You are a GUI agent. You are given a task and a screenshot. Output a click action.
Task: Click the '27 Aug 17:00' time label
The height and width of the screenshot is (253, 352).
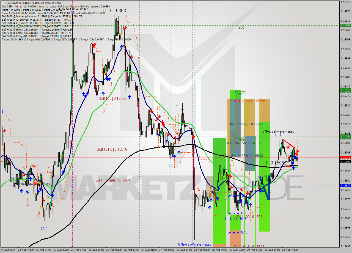184,250
